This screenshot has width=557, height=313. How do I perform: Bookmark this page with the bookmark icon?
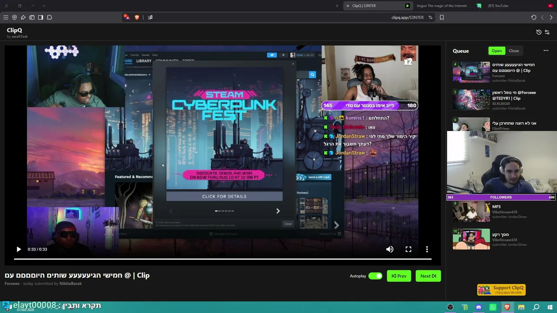(x=442, y=17)
